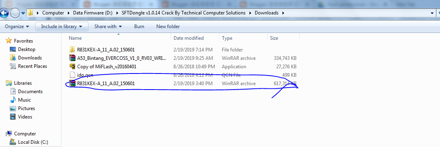Click the Desktop monitor icon in sidebar
This screenshot has height=147, width=440.
pos(13,49)
